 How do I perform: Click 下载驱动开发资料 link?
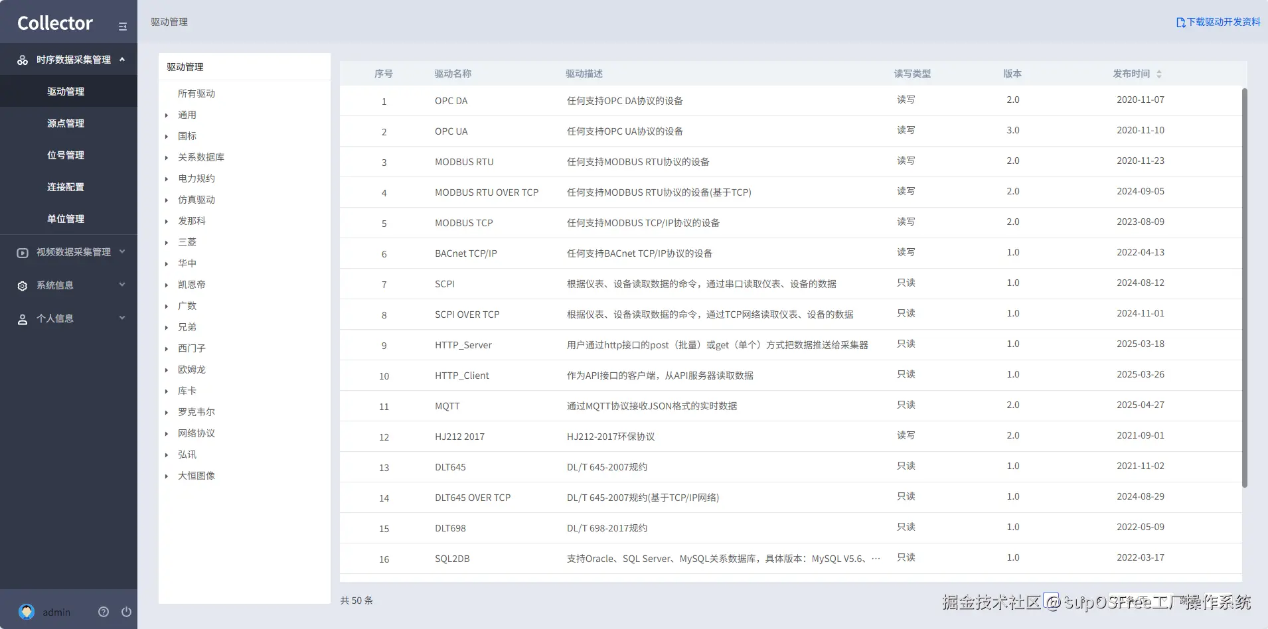pos(1224,22)
